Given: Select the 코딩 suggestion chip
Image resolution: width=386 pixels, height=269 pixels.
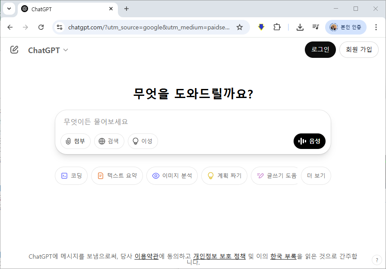Looking at the screenshot, I should coord(71,176).
